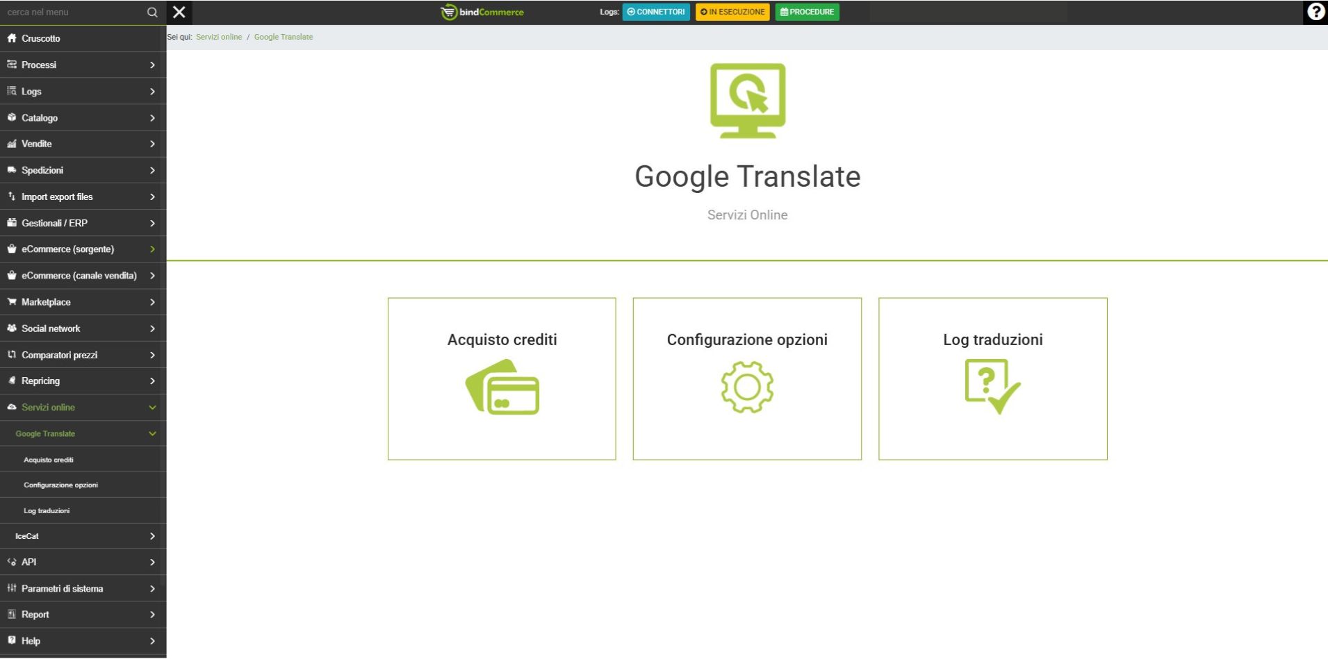Close the sidebar with the X icon
This screenshot has width=1328, height=659.
point(179,12)
